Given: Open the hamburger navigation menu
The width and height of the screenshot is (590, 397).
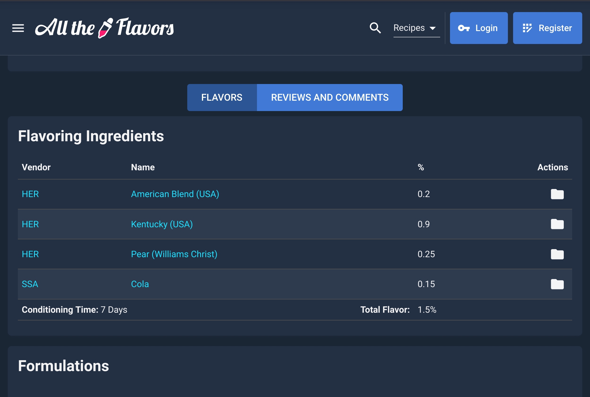Looking at the screenshot, I should point(18,28).
